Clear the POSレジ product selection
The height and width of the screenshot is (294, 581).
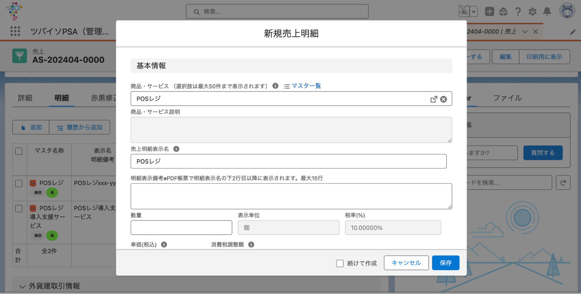point(444,99)
